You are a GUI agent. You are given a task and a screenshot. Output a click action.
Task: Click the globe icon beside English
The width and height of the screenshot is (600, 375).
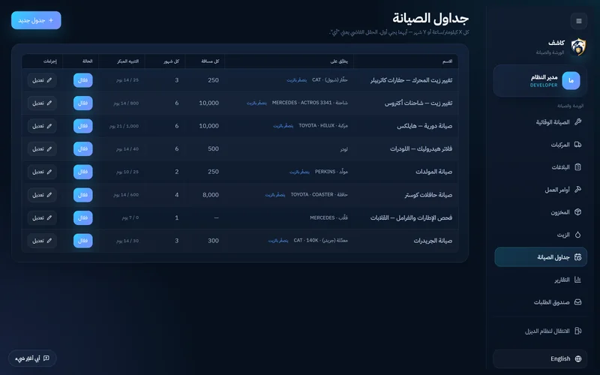[577, 358]
